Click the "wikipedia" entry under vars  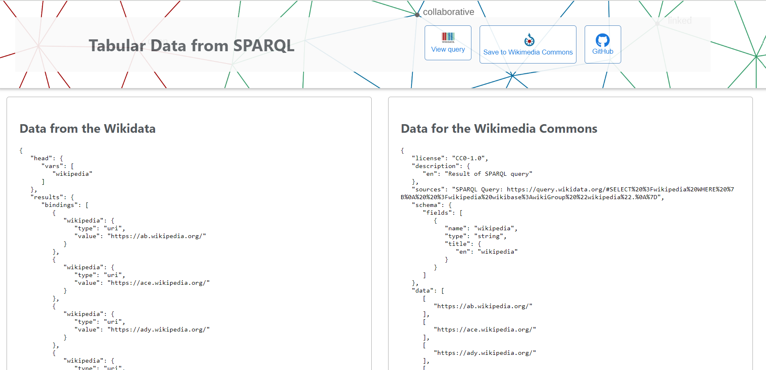73,174
